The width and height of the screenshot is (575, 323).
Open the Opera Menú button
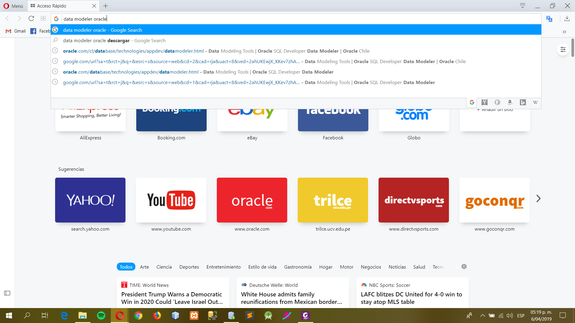[x=13, y=6]
